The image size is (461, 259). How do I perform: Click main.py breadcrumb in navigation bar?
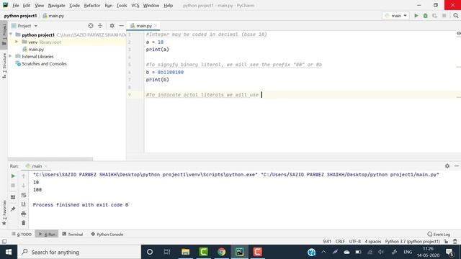pos(53,16)
